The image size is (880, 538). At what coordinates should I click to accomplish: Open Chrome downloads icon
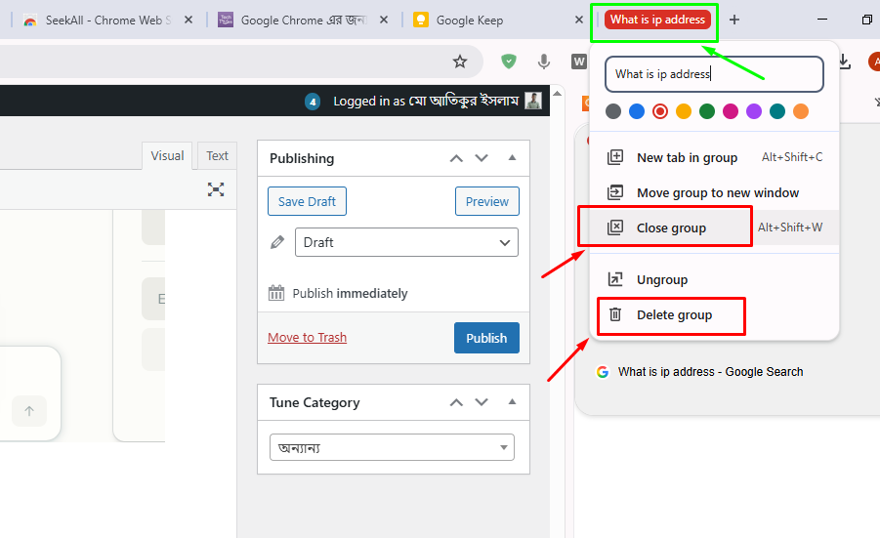click(844, 62)
